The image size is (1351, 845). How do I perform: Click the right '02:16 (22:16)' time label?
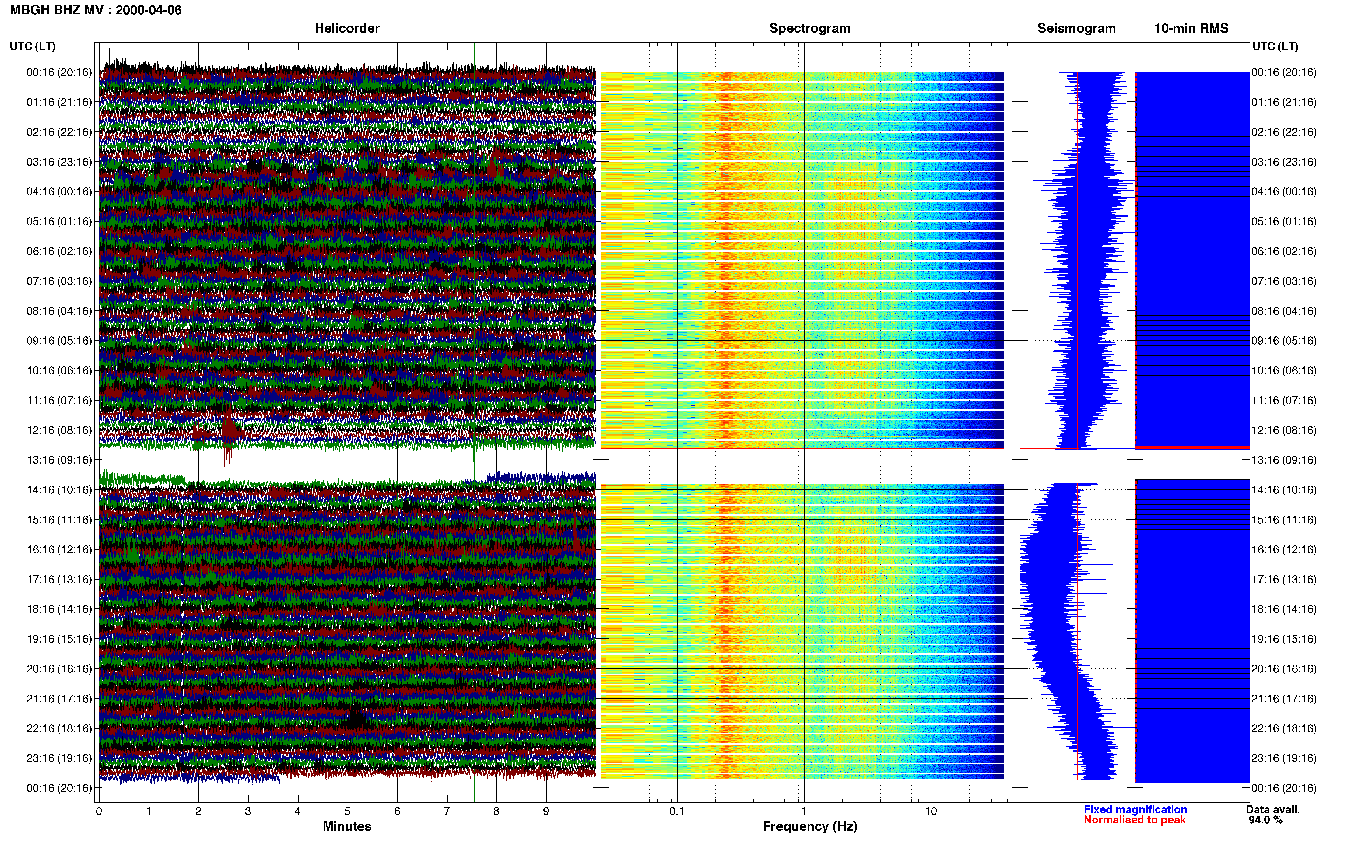click(1284, 132)
